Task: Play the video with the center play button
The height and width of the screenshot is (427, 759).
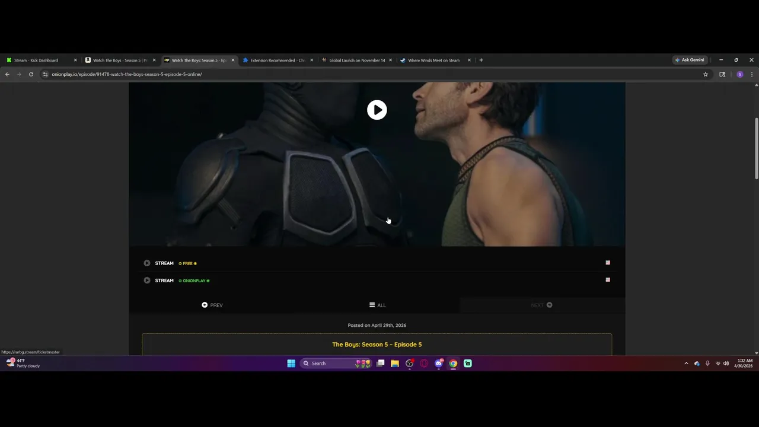Action: pyautogui.click(x=377, y=110)
